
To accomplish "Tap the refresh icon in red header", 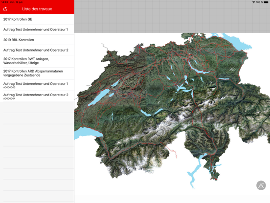I will click(5, 9).
